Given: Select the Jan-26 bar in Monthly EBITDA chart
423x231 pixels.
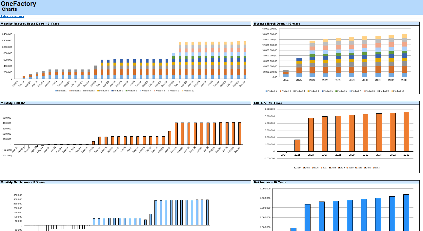Looking at the screenshot, I should click(170, 138).
